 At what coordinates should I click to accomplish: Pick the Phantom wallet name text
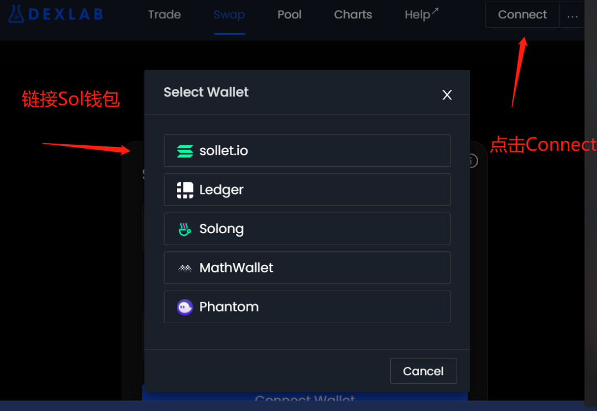click(x=229, y=307)
